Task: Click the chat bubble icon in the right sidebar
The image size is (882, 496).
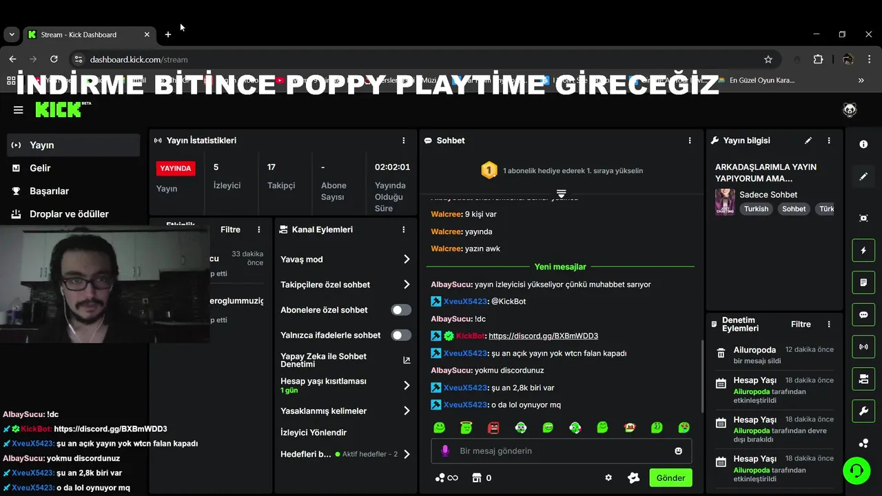Action: [x=863, y=315]
